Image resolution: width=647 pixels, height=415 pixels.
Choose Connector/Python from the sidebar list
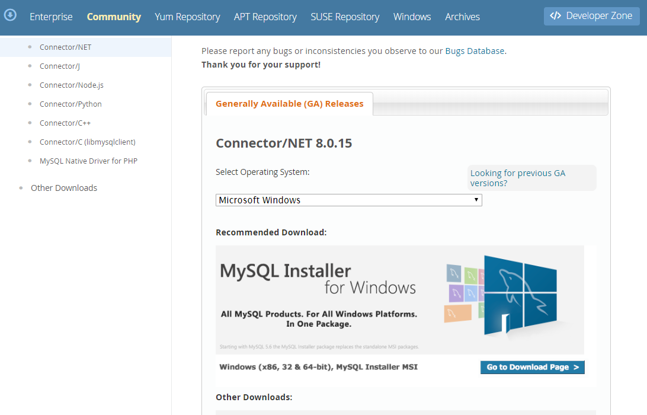pos(71,104)
